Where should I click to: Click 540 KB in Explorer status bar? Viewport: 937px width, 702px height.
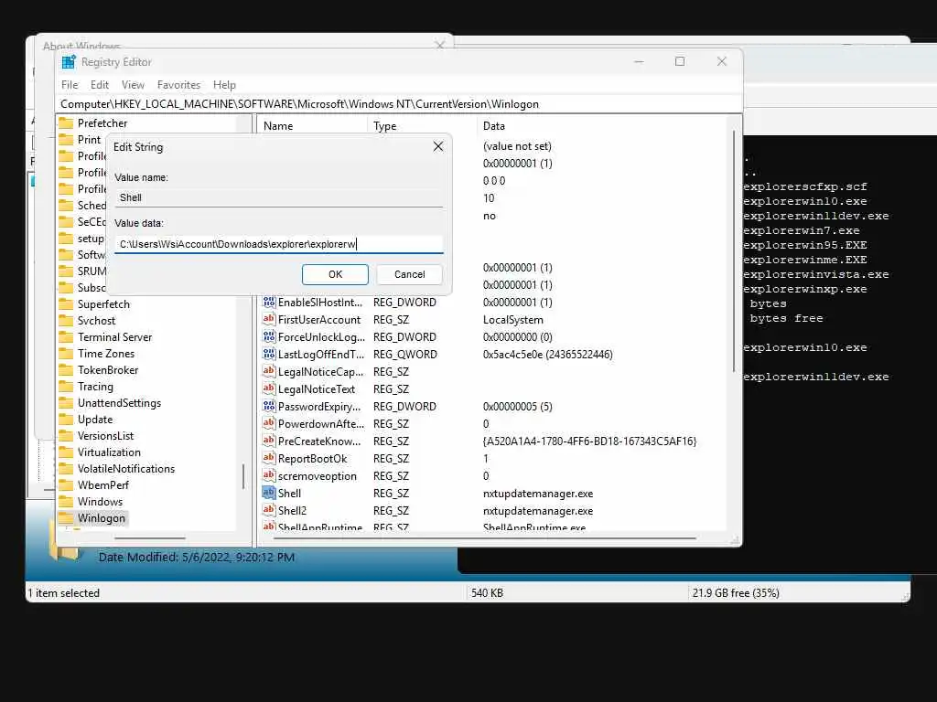tap(487, 592)
